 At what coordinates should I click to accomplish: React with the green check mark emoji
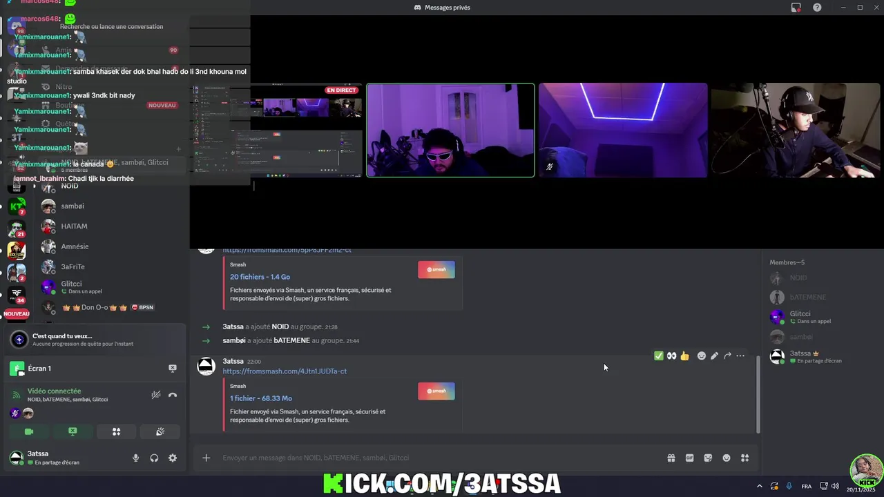pos(659,355)
